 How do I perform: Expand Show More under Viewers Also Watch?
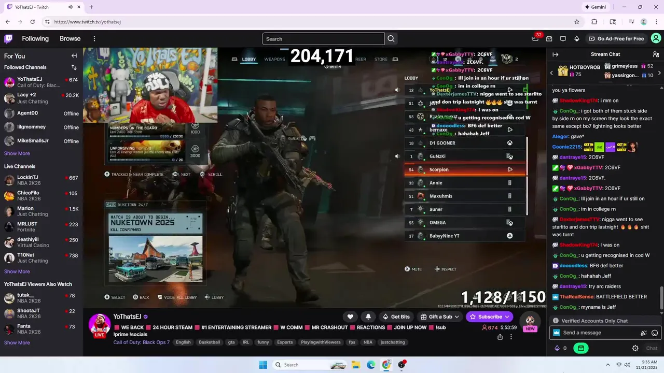(17, 342)
